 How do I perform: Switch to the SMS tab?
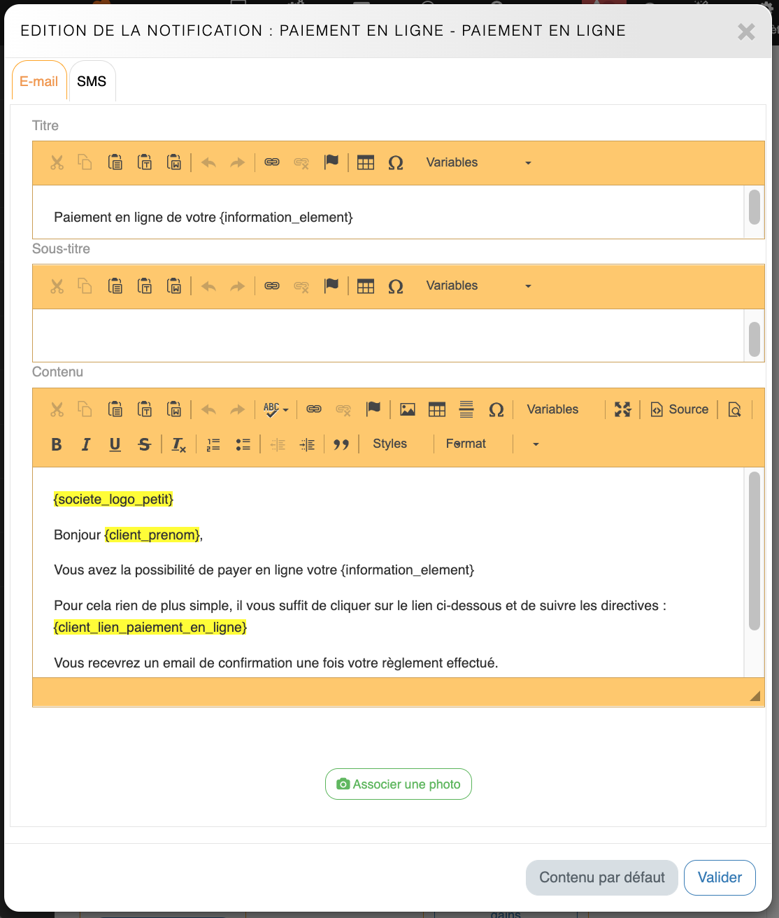point(92,82)
